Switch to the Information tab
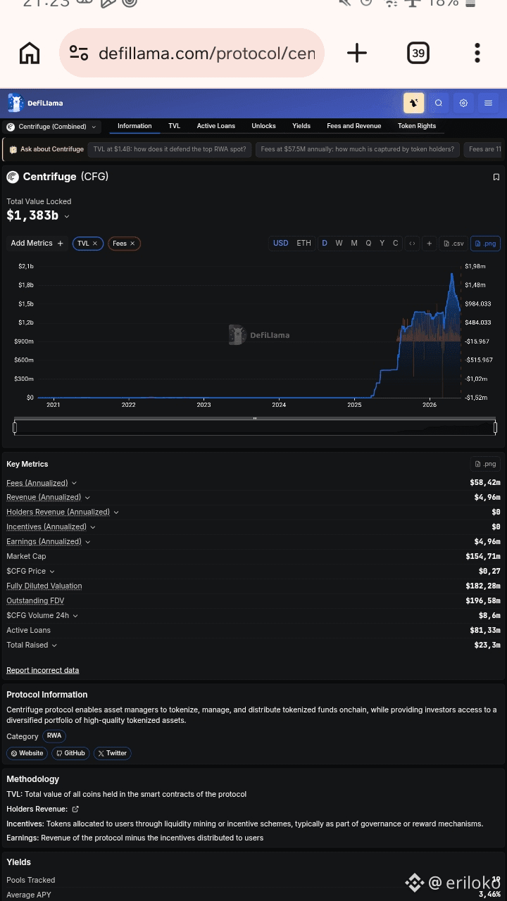 (134, 126)
